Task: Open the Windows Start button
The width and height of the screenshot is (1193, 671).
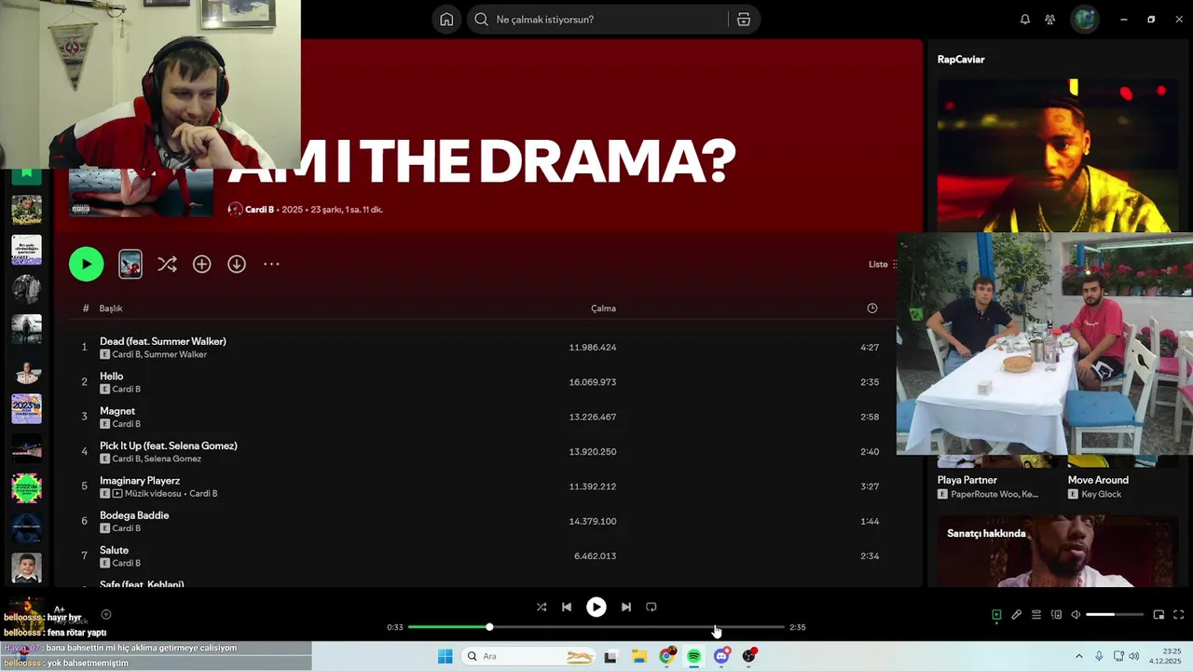Action: pyautogui.click(x=446, y=656)
